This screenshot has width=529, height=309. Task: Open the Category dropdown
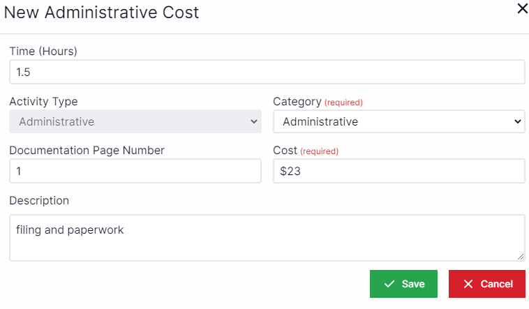(x=398, y=121)
